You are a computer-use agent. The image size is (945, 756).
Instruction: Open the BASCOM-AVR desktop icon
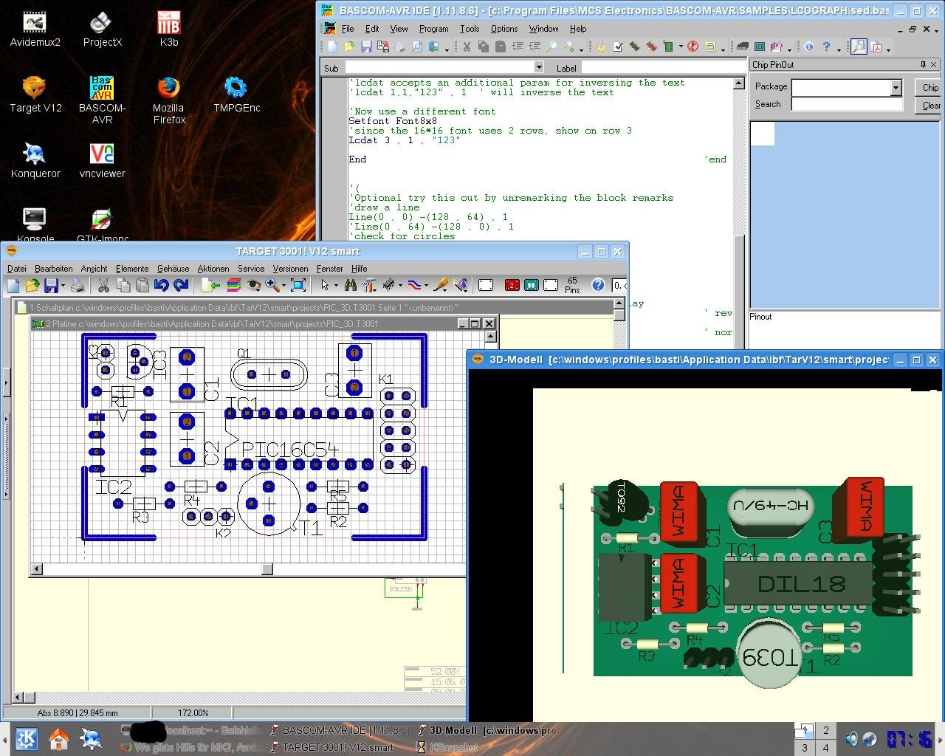coord(102,100)
